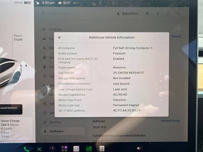Select 'Permanent magnet' motor type rear value

click(x=126, y=105)
